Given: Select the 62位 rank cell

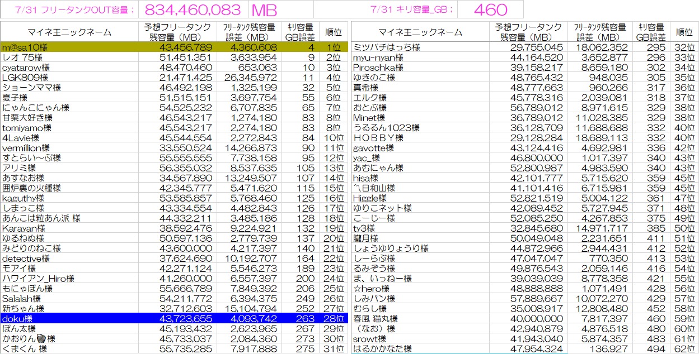Looking at the screenshot, I should [x=683, y=349].
